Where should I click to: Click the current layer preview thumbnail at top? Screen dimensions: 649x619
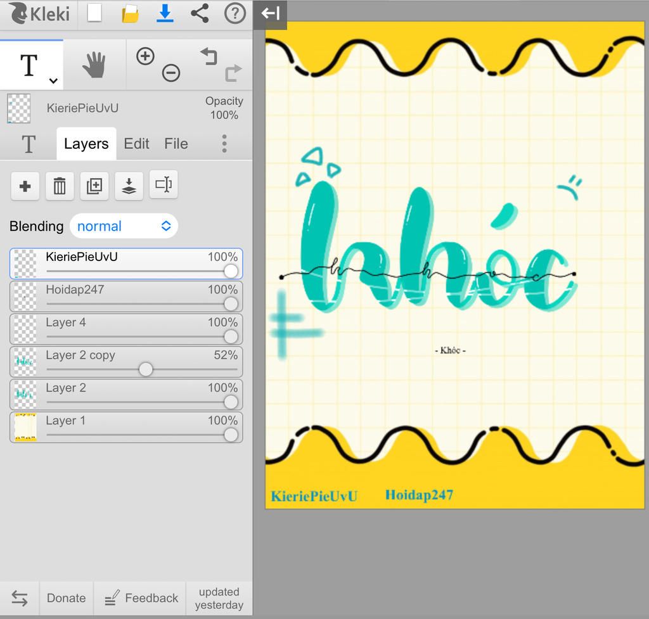(x=18, y=108)
